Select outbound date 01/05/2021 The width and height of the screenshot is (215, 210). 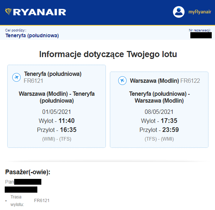tap(57, 112)
